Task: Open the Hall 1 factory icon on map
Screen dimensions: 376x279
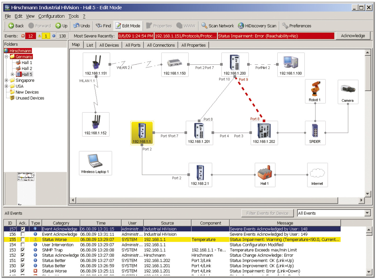Action: [265, 175]
